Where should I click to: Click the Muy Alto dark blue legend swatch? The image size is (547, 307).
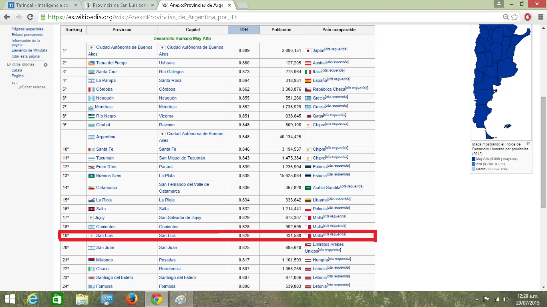(474, 159)
